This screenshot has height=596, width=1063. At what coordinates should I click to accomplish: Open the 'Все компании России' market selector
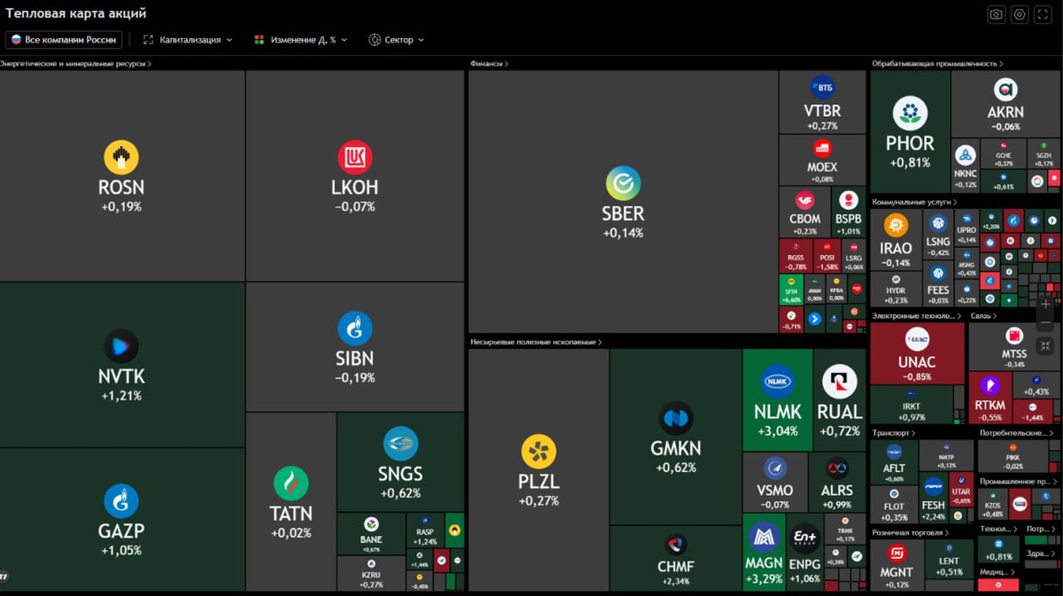coord(63,40)
